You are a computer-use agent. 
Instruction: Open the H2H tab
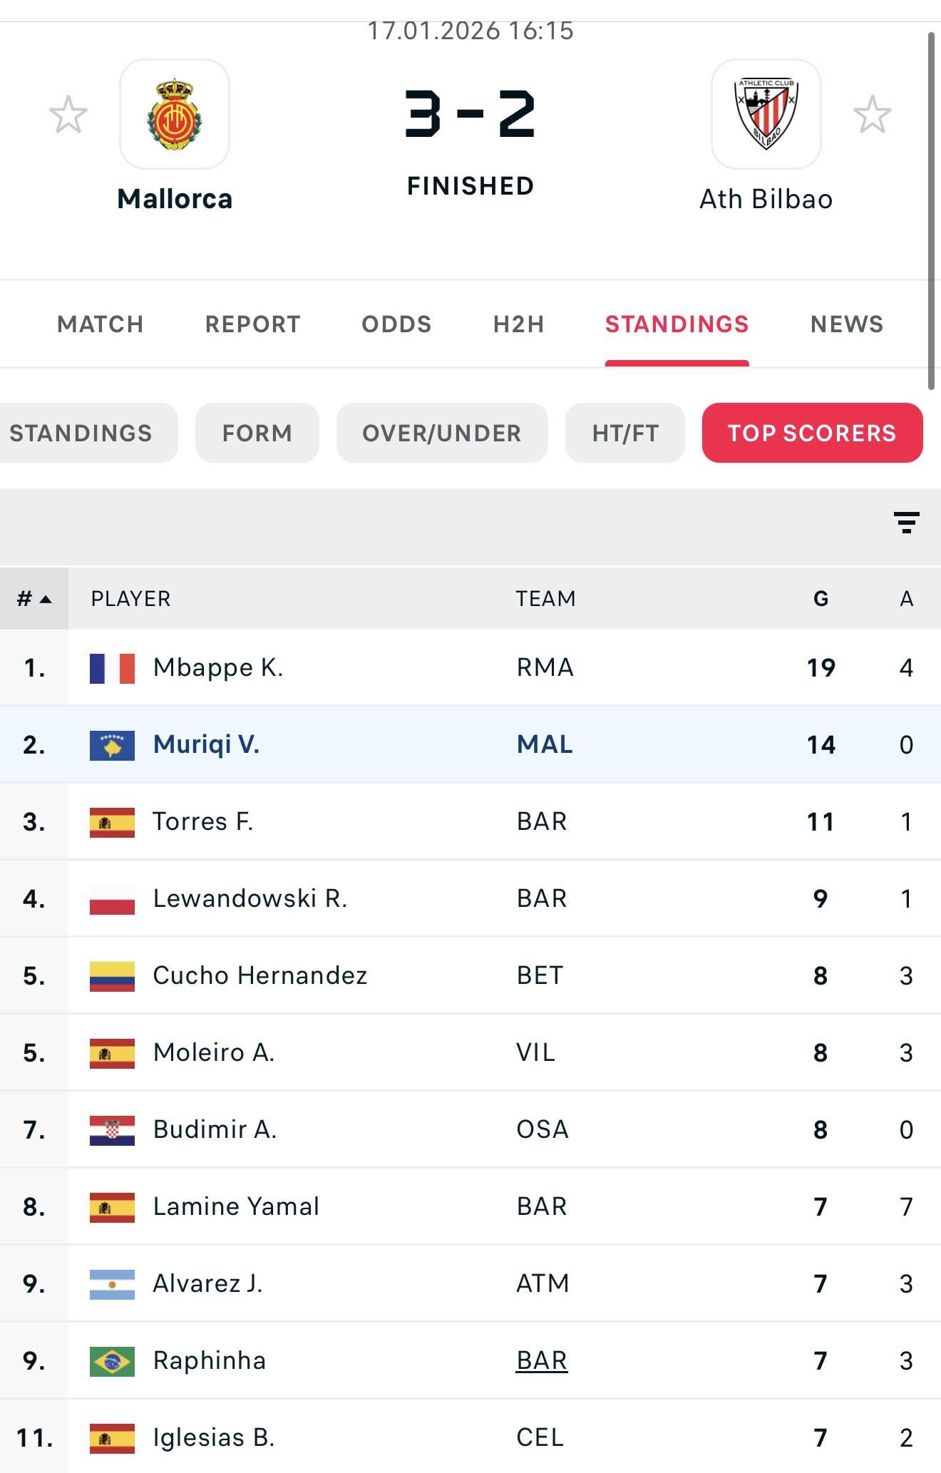coord(518,324)
